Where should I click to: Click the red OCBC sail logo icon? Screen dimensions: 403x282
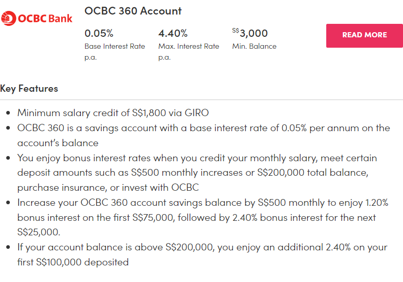9,19
